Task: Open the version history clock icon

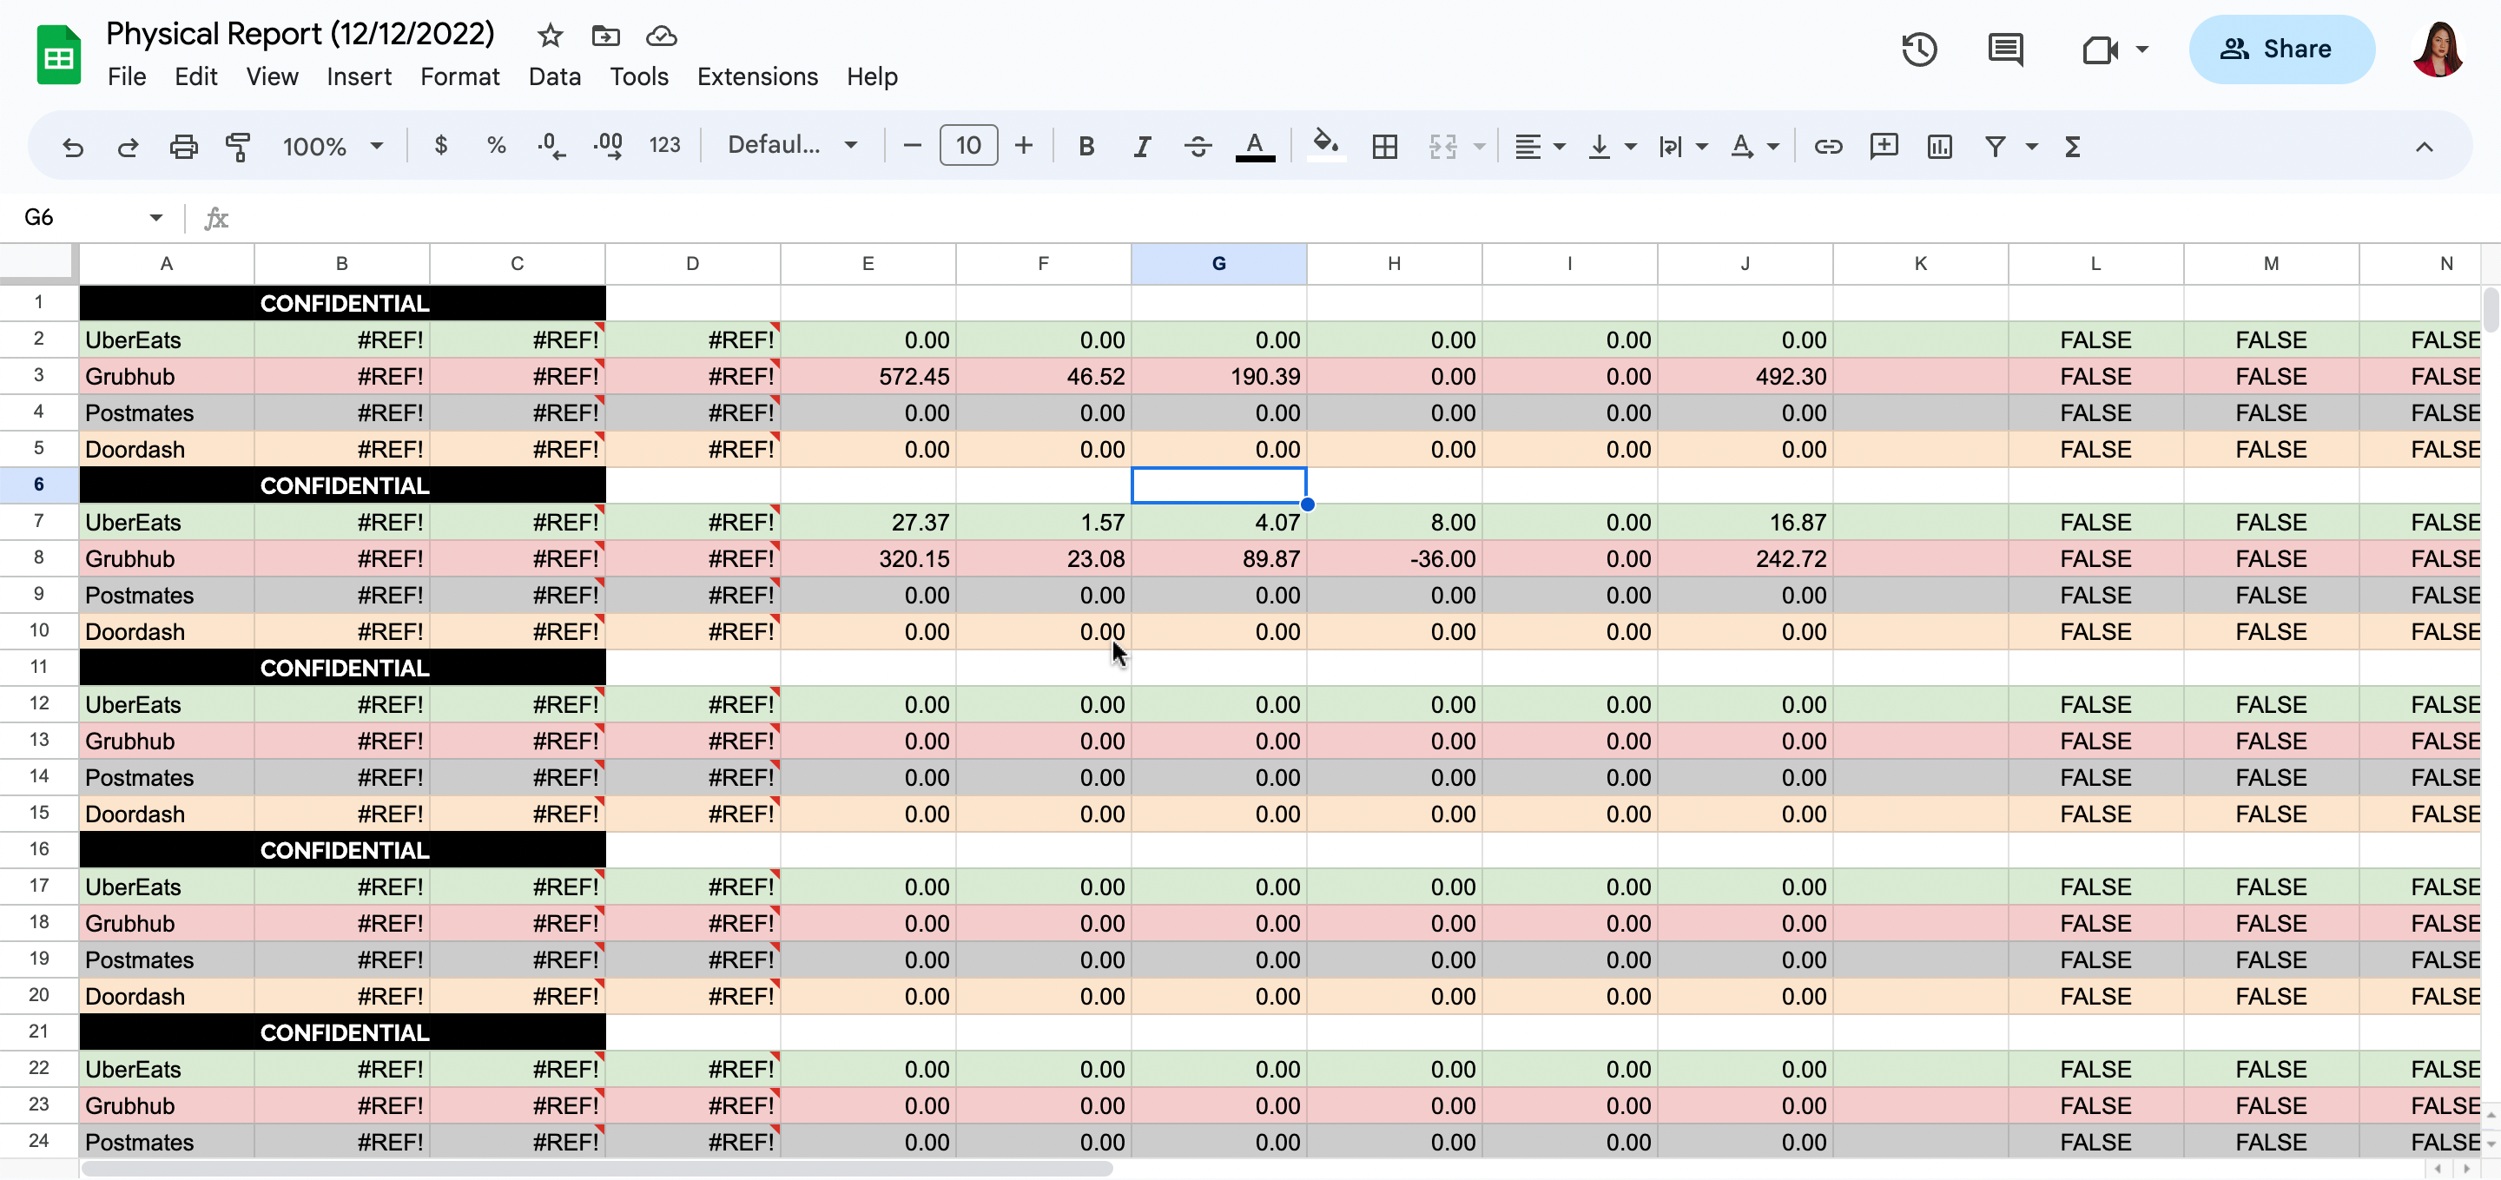Action: click(1918, 49)
